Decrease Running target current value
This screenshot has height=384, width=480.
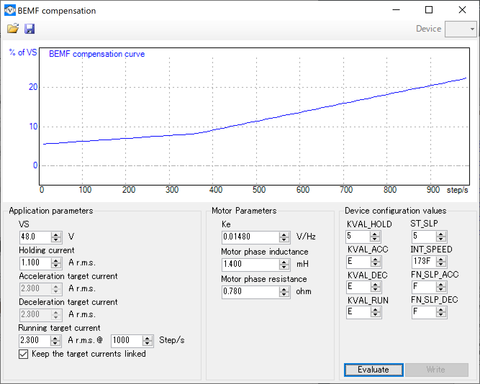(55, 343)
